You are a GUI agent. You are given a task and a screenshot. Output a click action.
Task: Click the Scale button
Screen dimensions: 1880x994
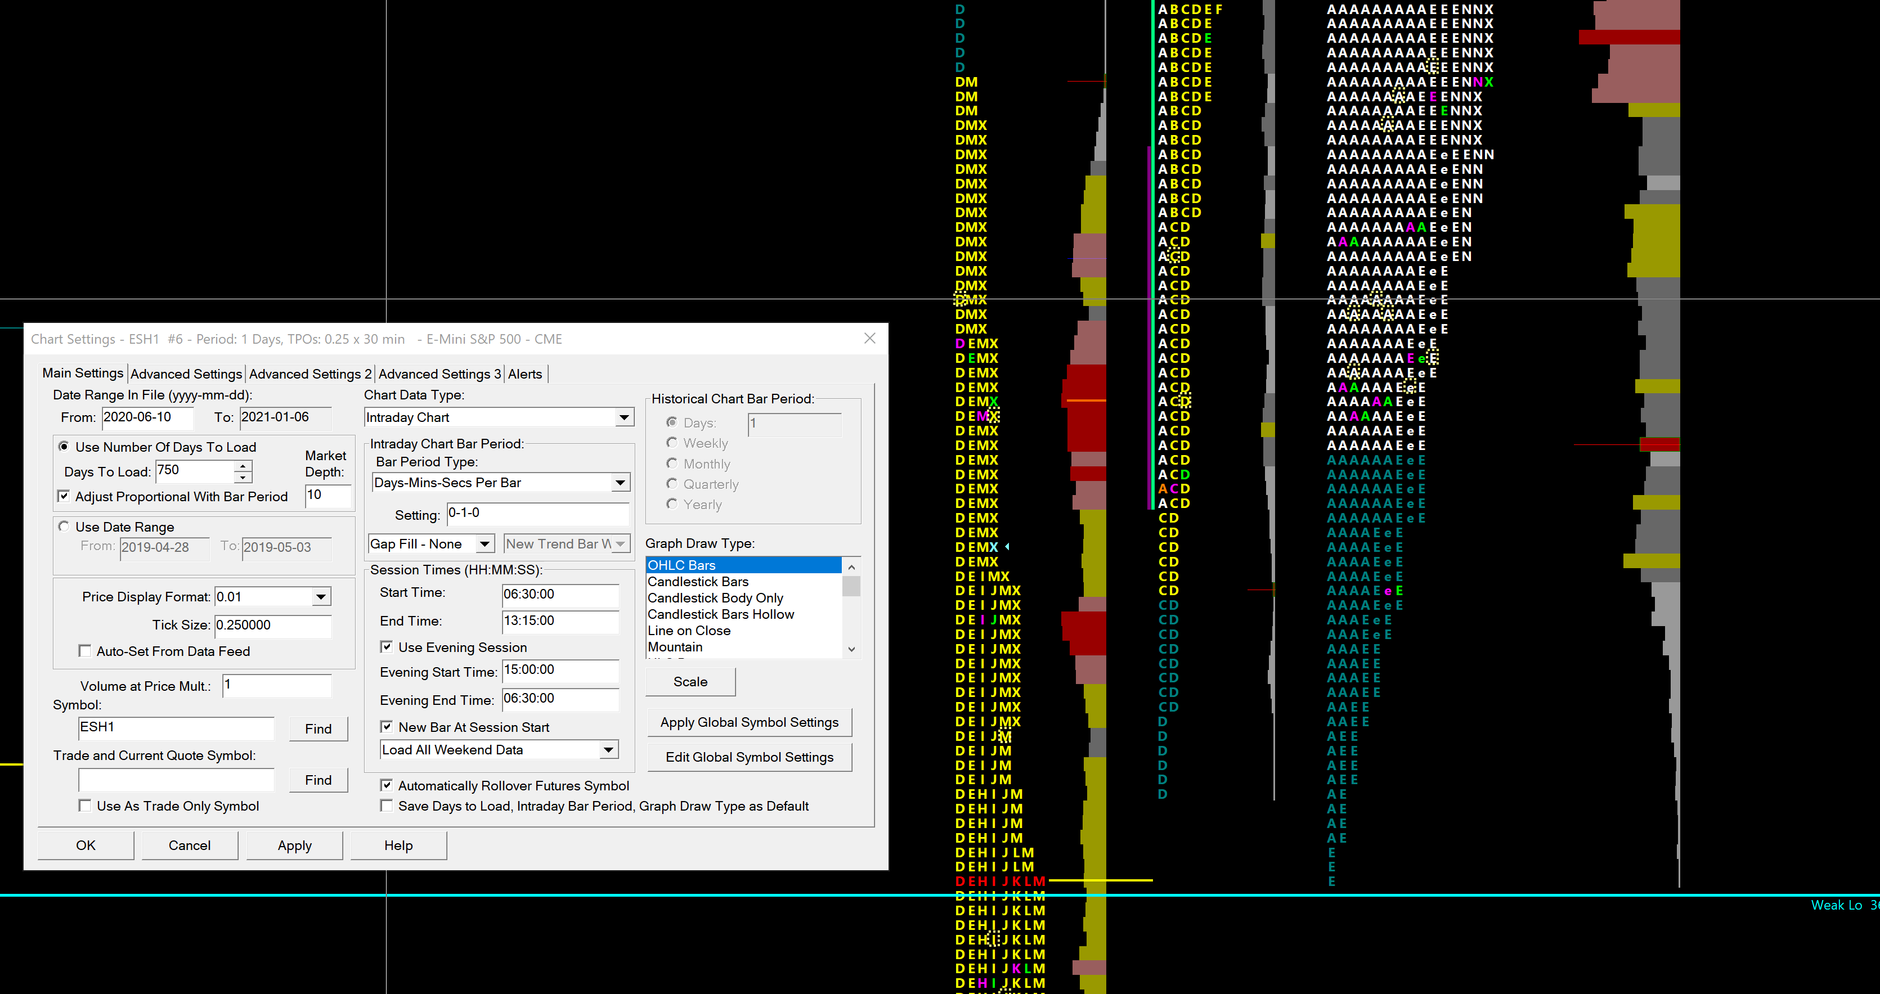pos(690,682)
